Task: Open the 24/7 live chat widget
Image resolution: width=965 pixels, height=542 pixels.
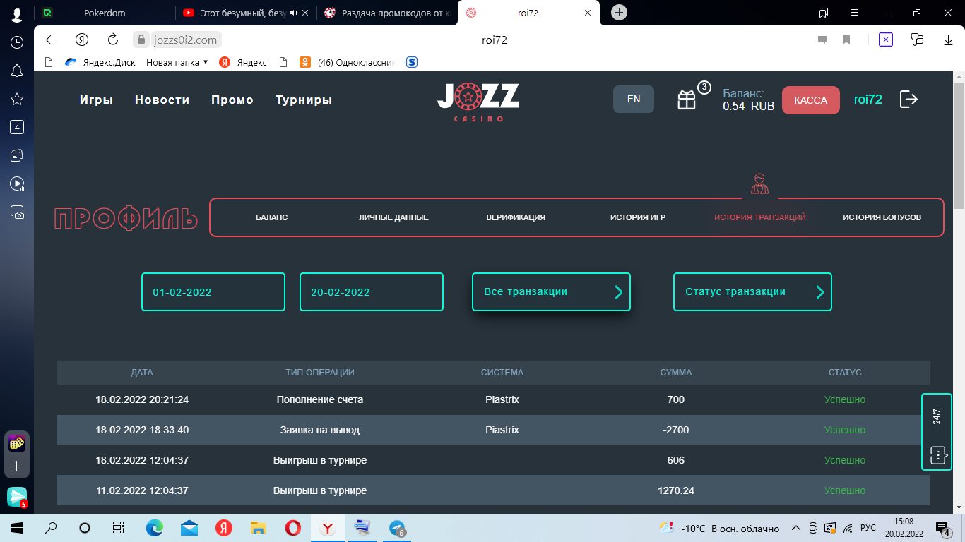Action: pos(937,432)
